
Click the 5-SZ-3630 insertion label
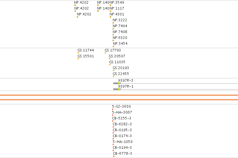pyautogui.click(x=121, y=106)
